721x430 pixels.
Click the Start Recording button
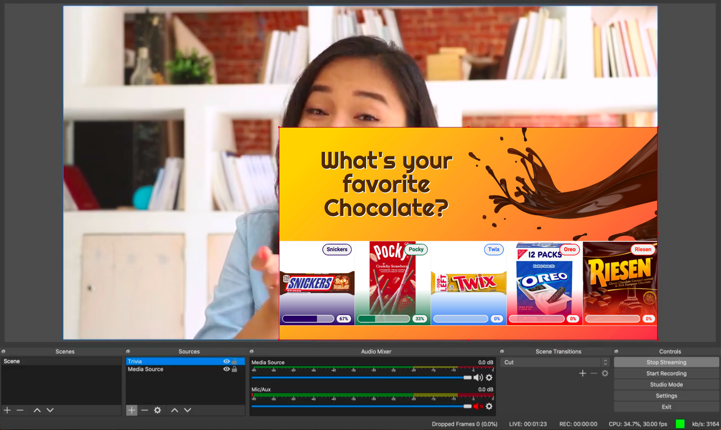click(667, 373)
